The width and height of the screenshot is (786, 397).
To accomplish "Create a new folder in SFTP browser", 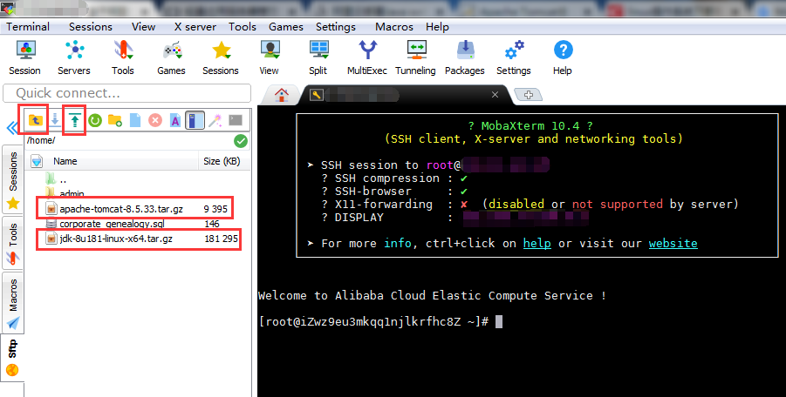I will tap(115, 120).
